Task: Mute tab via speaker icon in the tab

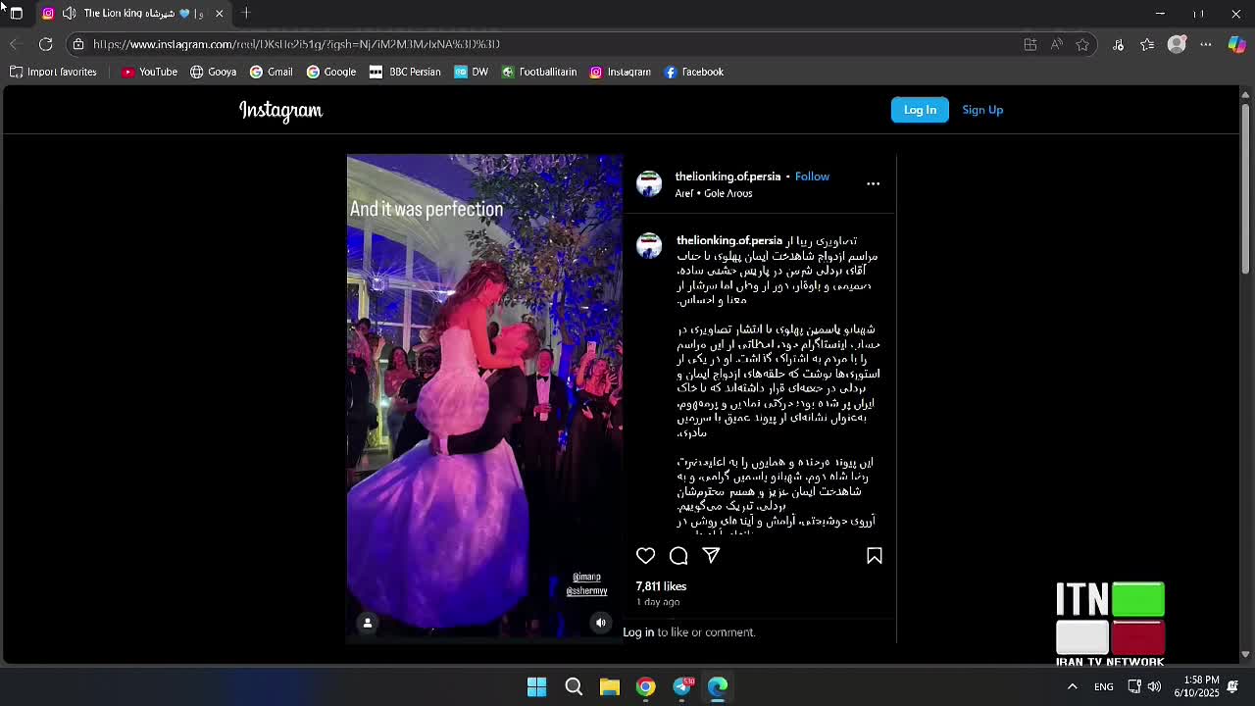Action: tap(69, 13)
